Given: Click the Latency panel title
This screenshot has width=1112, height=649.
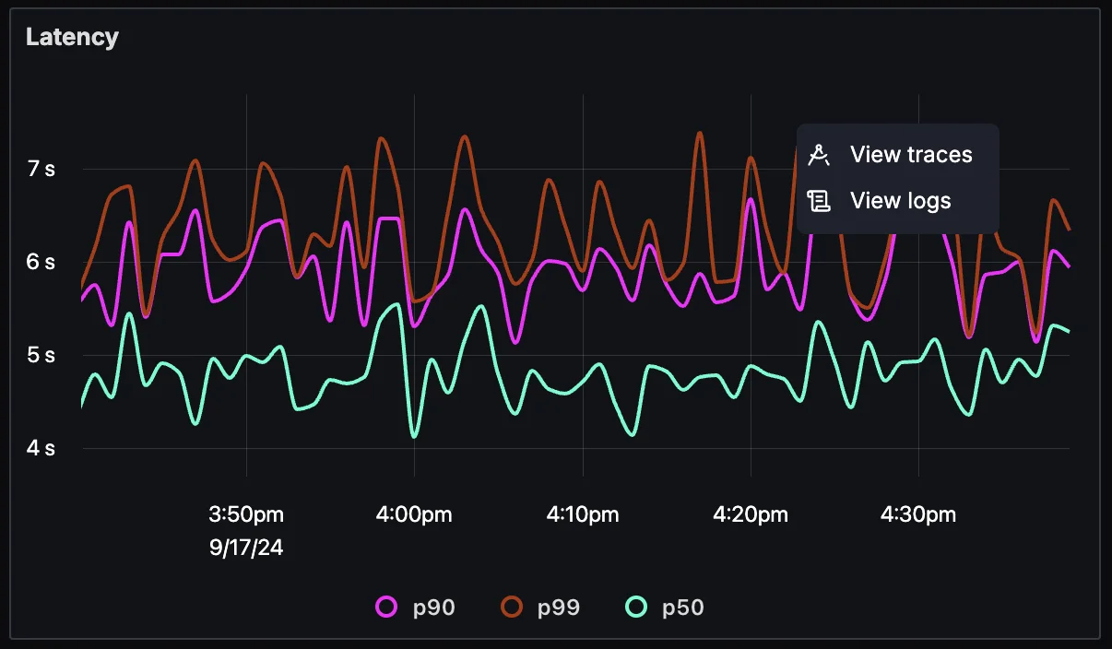Looking at the screenshot, I should pyautogui.click(x=72, y=37).
